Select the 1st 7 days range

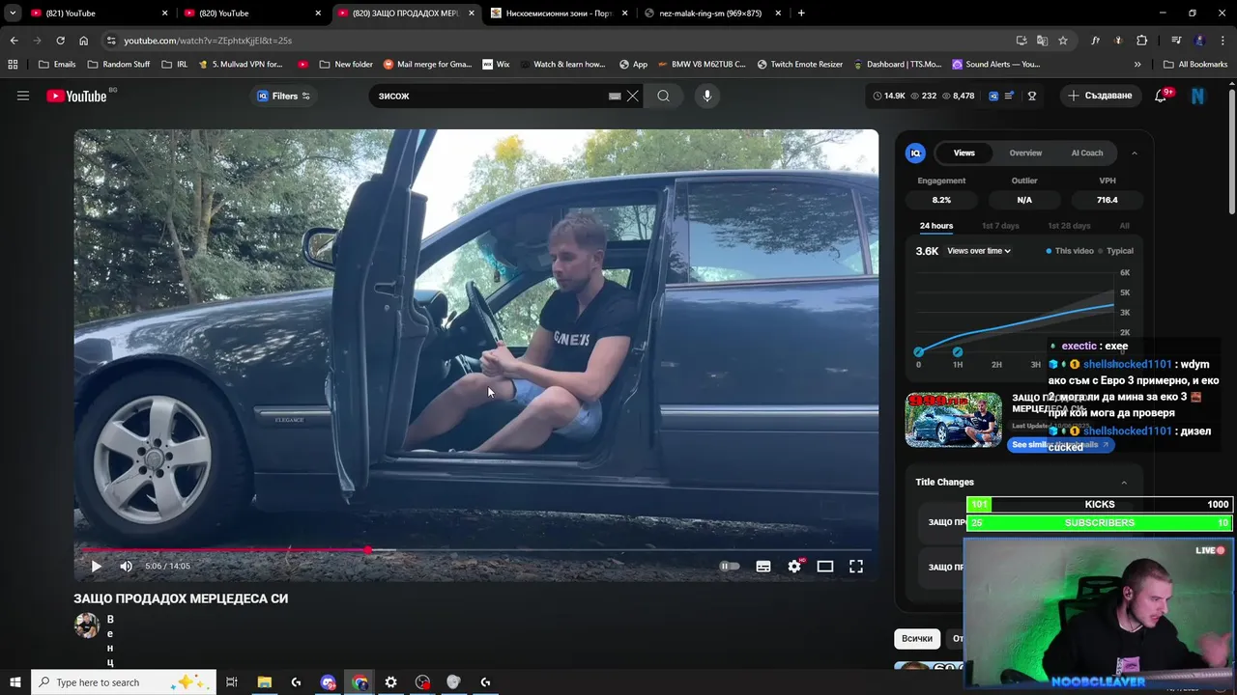pos(1000,226)
